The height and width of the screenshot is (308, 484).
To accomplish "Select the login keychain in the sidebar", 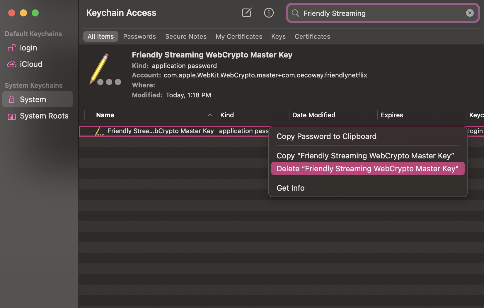I will coord(38,48).
